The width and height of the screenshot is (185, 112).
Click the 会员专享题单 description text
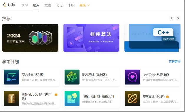(x=160, y=101)
